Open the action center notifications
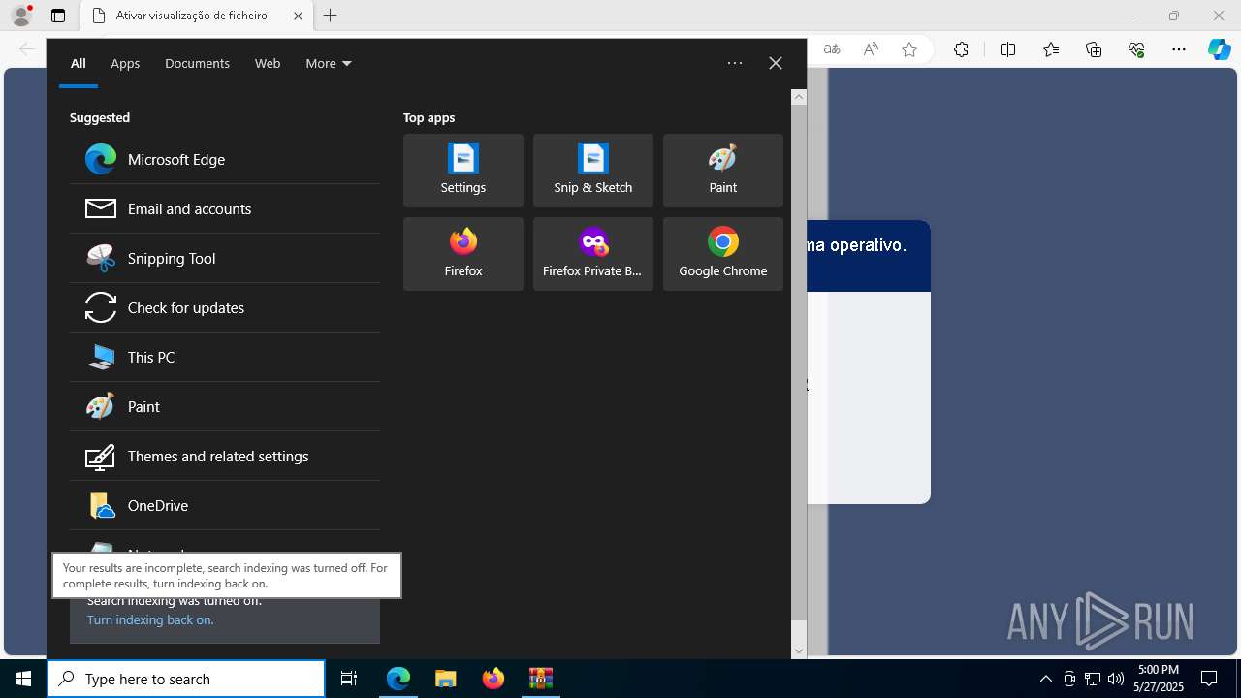1241x698 pixels. tap(1209, 679)
